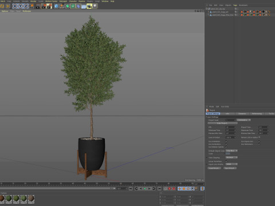Toggle the X-axis lock icon
This screenshot has height=206, width=275.
[15, 6]
